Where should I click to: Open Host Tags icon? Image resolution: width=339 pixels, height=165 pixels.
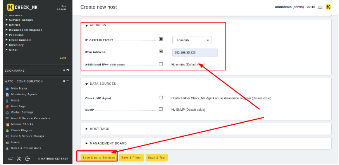[7, 107]
